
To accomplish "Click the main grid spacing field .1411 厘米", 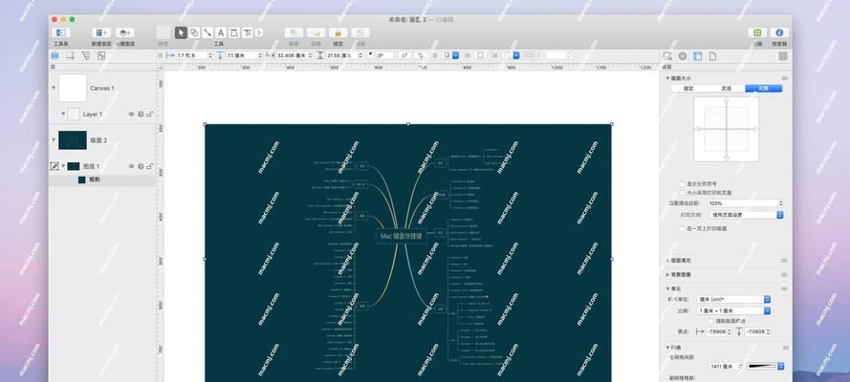I will pos(725,367).
